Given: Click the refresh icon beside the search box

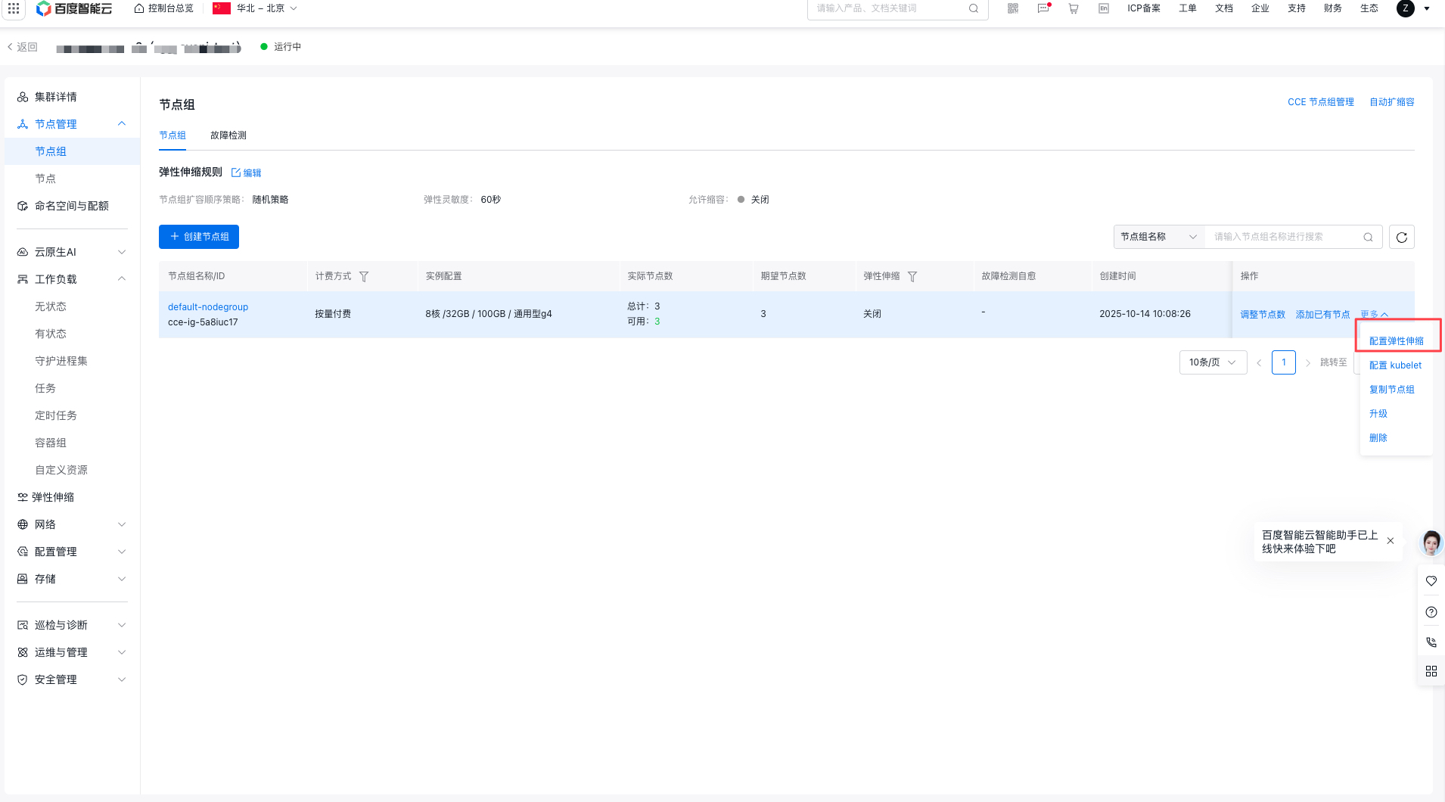Looking at the screenshot, I should pyautogui.click(x=1401, y=237).
